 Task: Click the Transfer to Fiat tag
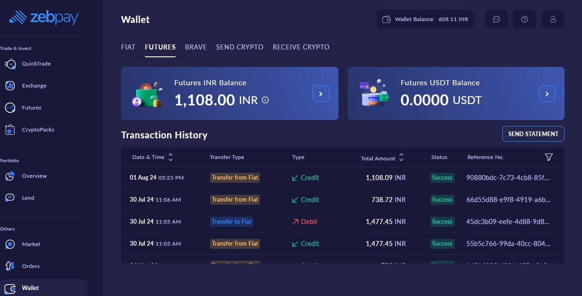pos(232,222)
